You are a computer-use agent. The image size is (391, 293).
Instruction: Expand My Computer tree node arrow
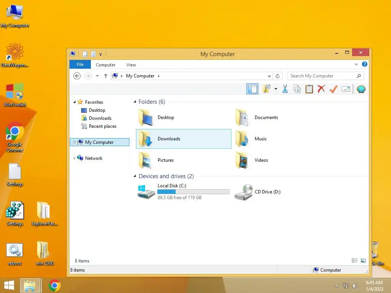click(74, 142)
